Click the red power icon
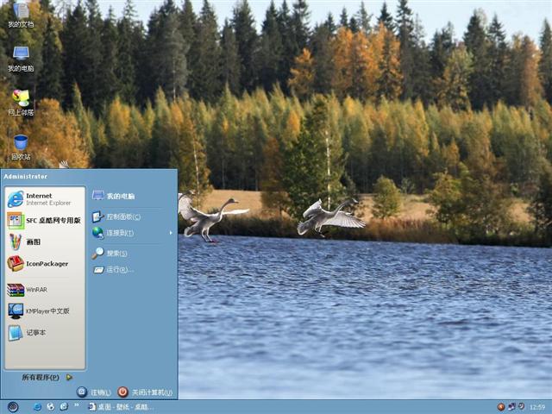552x414 pixels. [122, 392]
